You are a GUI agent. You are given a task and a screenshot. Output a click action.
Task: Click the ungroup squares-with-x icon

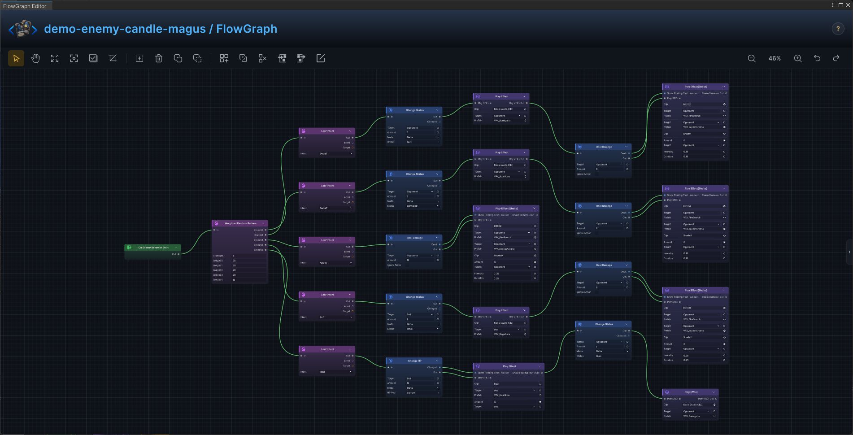click(x=262, y=58)
